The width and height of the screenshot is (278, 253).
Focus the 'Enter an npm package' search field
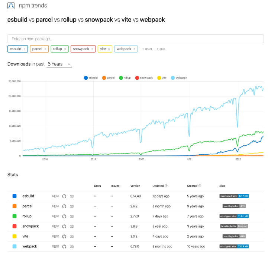click(135, 39)
